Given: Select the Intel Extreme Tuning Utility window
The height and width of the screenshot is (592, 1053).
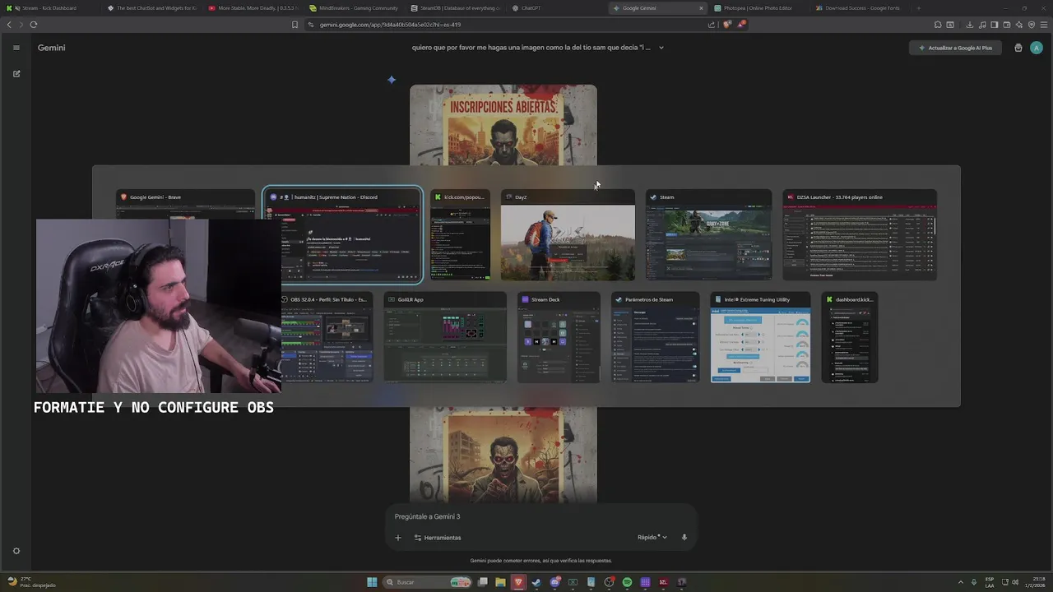Looking at the screenshot, I should point(760,337).
